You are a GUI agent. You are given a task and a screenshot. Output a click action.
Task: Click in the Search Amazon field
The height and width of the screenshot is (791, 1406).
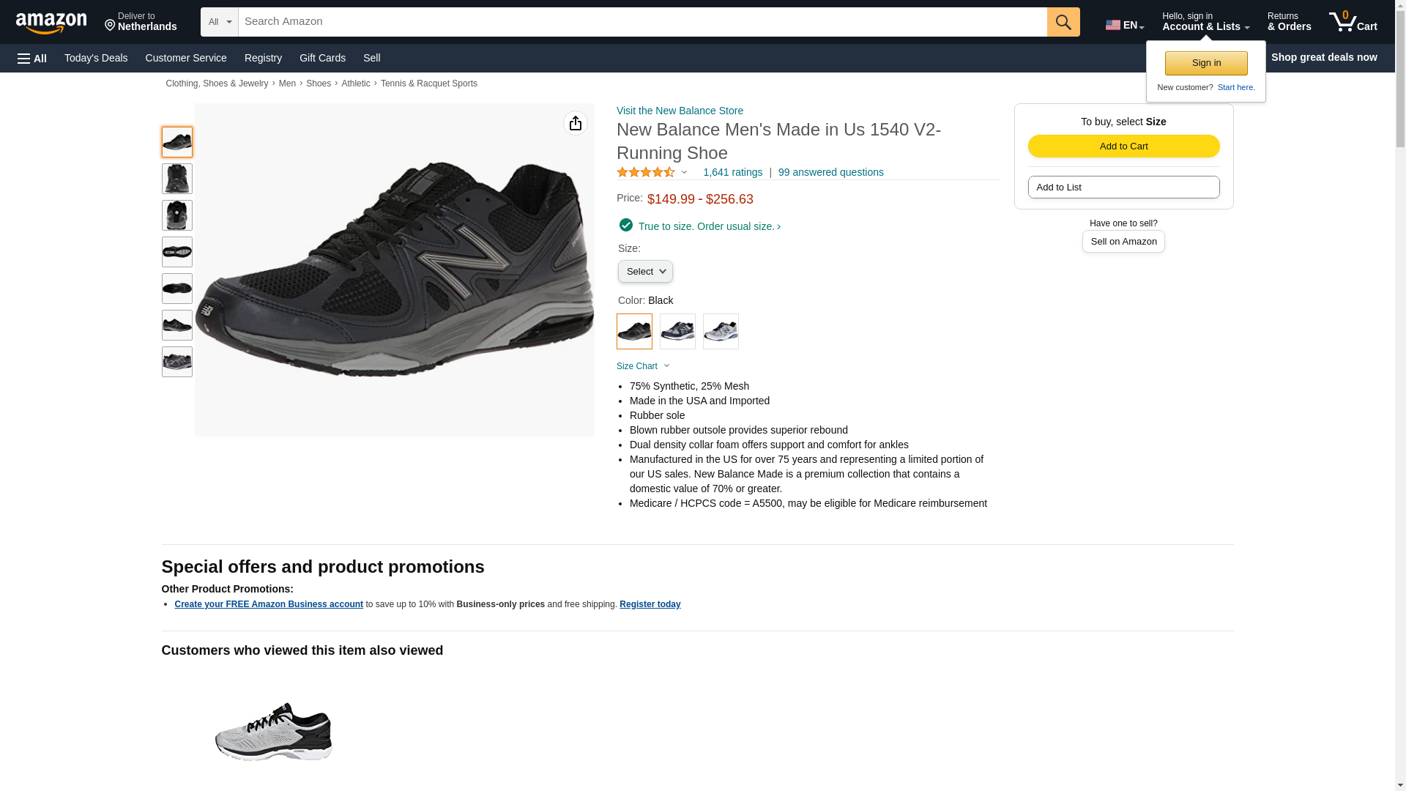tap(642, 22)
